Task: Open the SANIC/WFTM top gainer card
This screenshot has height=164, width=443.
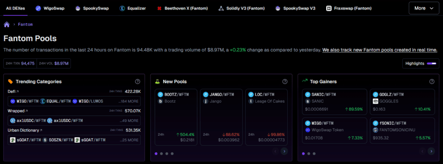Action: [334, 102]
